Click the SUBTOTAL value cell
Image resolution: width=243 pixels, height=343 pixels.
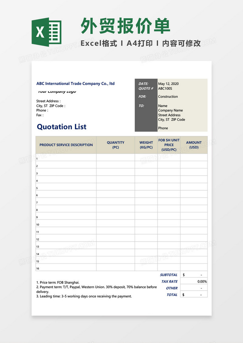[x=194, y=275]
